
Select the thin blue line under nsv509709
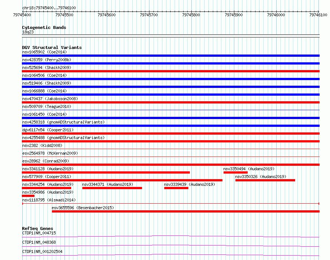pyautogui.click(x=171, y=110)
